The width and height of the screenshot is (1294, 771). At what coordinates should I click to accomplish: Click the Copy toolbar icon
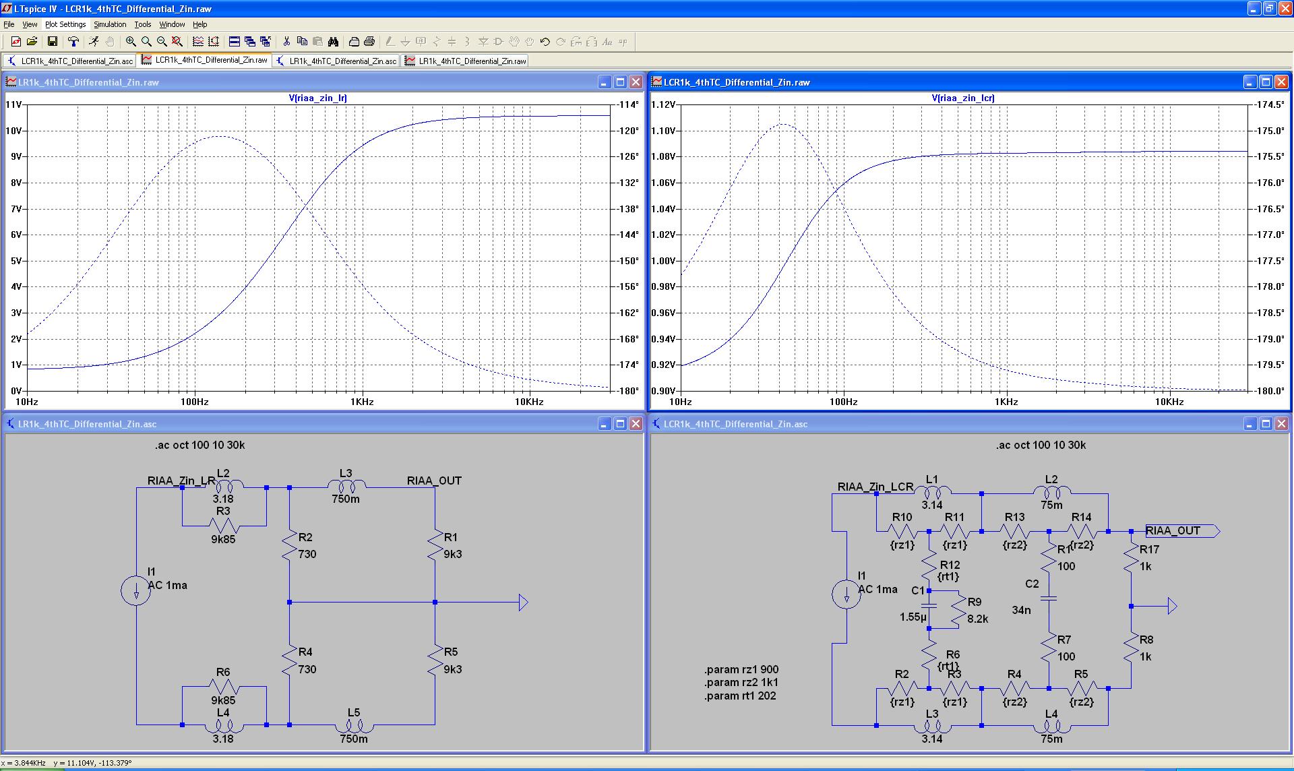point(302,42)
